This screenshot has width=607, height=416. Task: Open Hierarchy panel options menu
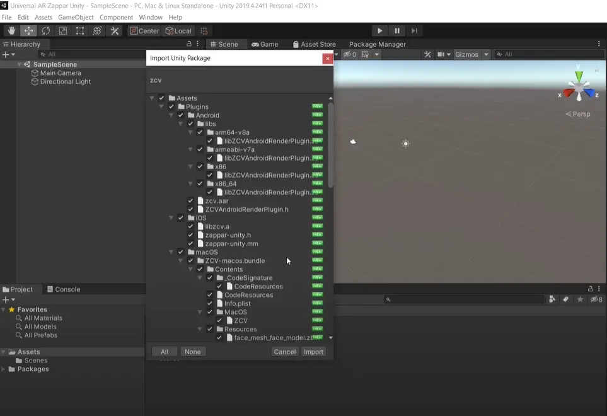(x=197, y=43)
